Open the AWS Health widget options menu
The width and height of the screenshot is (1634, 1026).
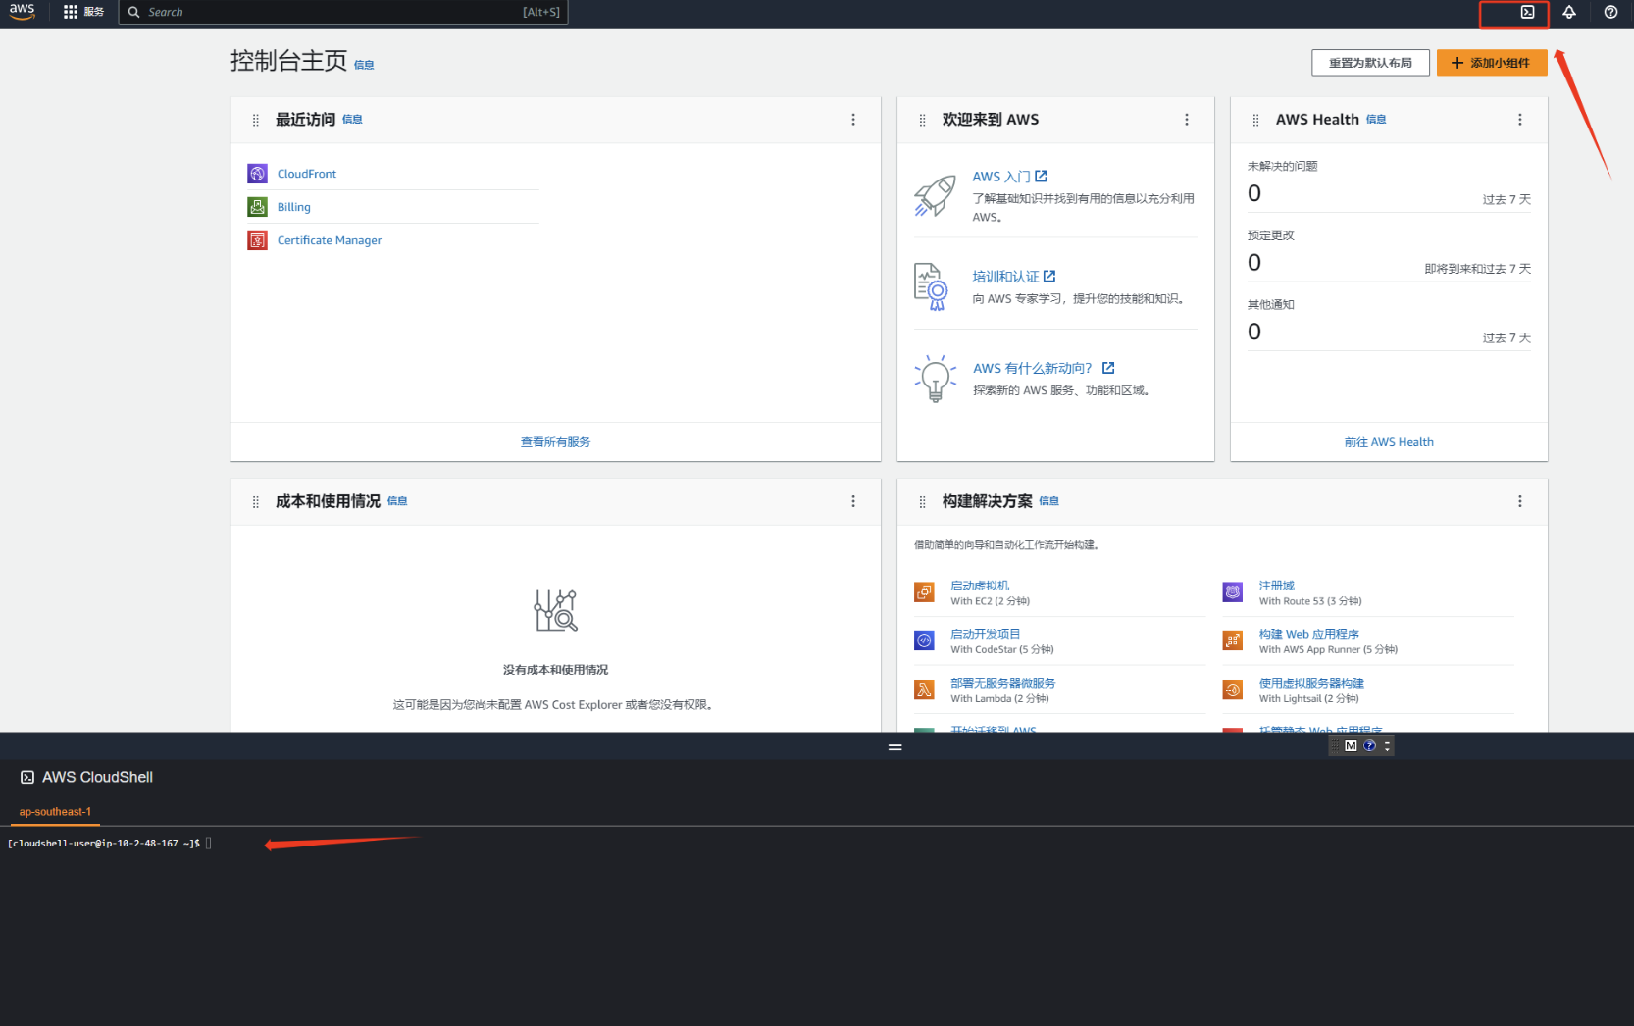coord(1520,120)
